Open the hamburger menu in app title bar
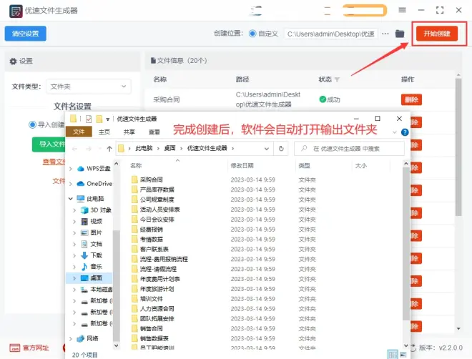Viewport: 472px width, 359px height. tap(402, 10)
